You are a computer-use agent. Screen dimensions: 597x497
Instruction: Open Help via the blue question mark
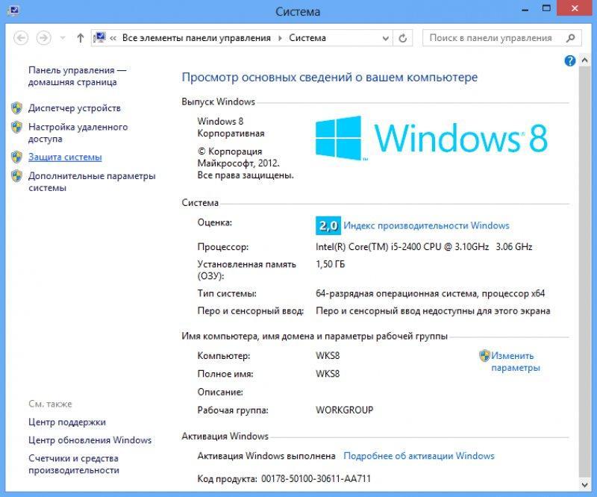[x=570, y=60]
